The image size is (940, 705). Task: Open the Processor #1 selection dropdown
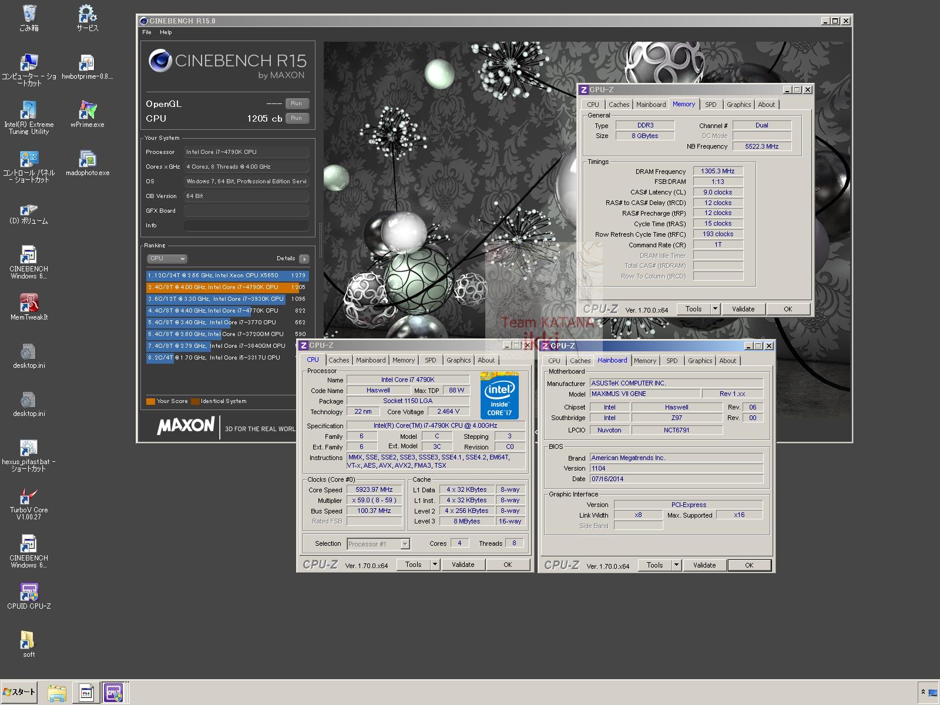378,544
